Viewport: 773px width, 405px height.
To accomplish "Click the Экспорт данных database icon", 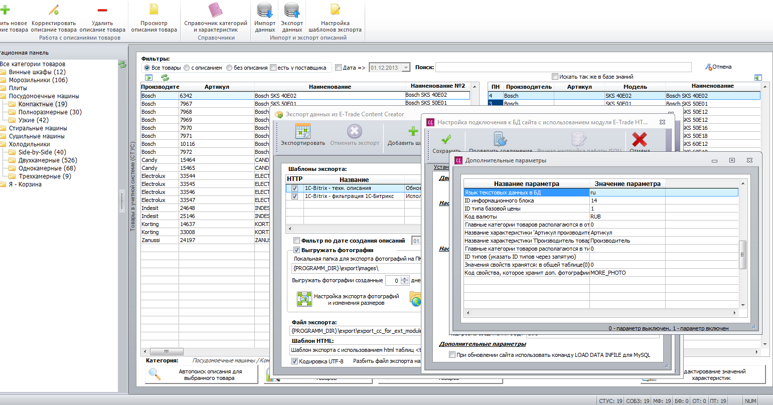I will (x=292, y=10).
